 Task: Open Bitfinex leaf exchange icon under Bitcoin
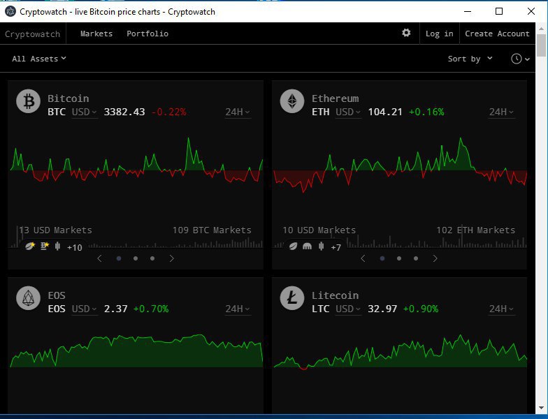click(30, 246)
